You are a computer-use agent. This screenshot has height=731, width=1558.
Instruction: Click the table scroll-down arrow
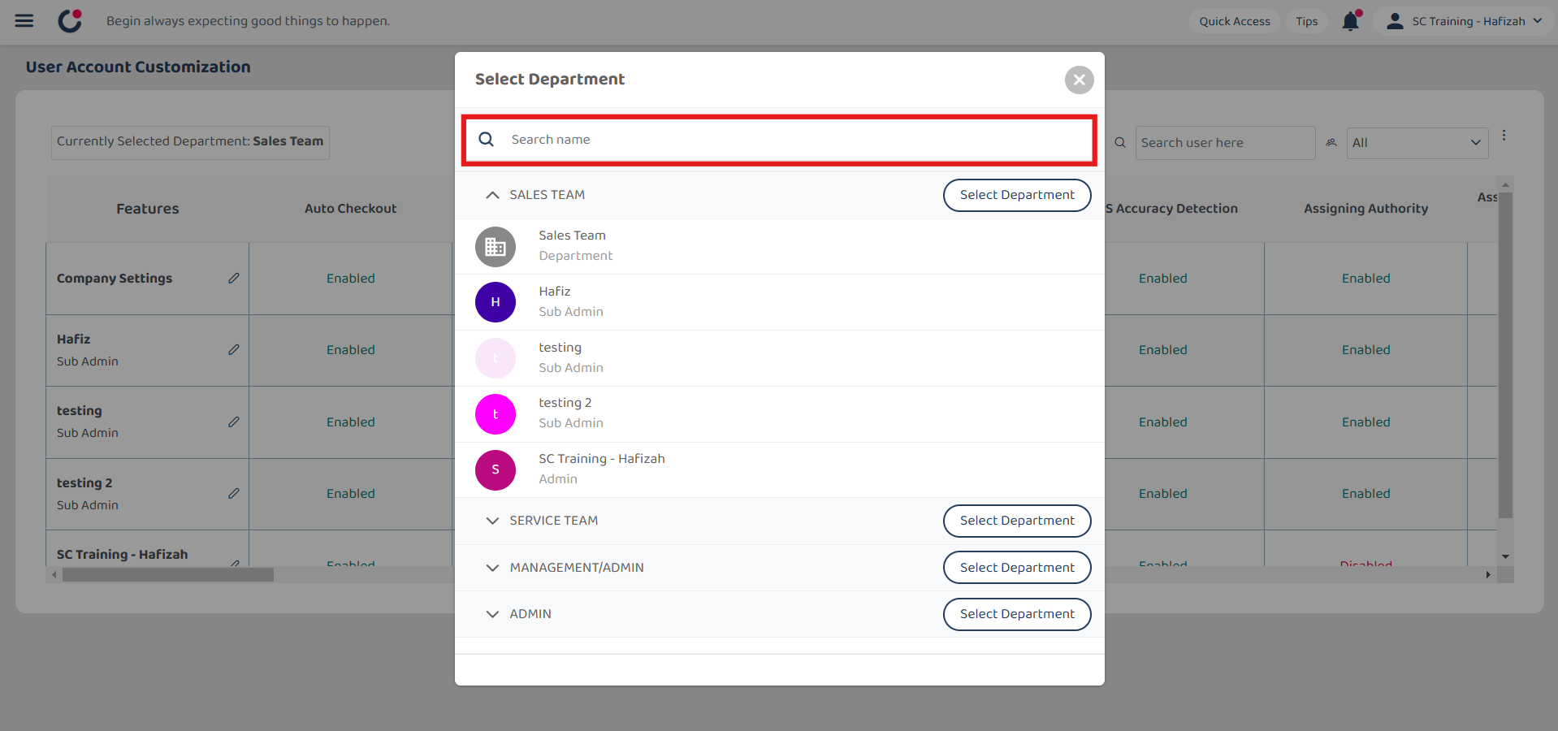[x=1505, y=557]
